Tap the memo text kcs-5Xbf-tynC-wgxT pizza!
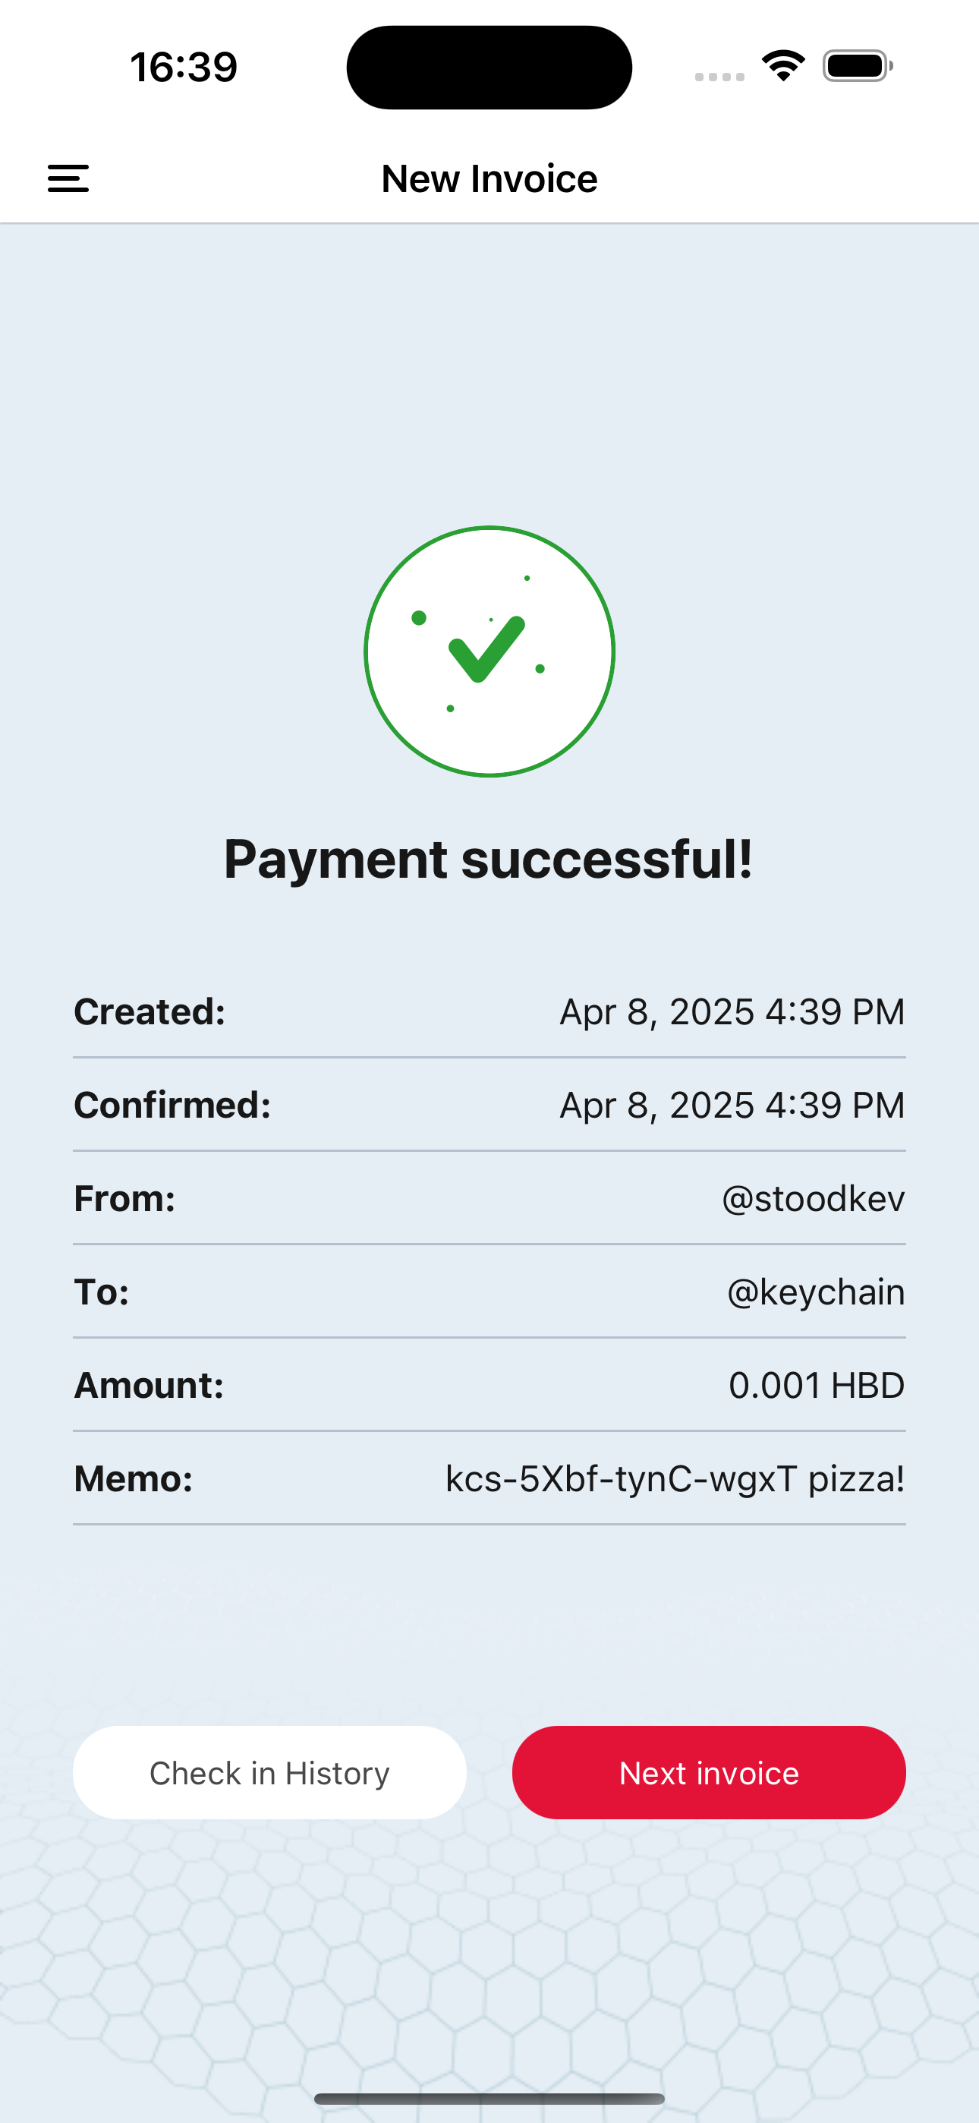The width and height of the screenshot is (979, 2123). point(675,1478)
